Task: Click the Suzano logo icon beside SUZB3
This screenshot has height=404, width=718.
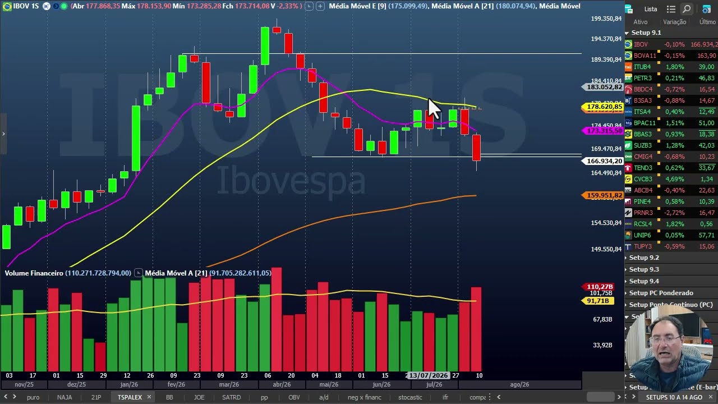Action: coord(628,145)
